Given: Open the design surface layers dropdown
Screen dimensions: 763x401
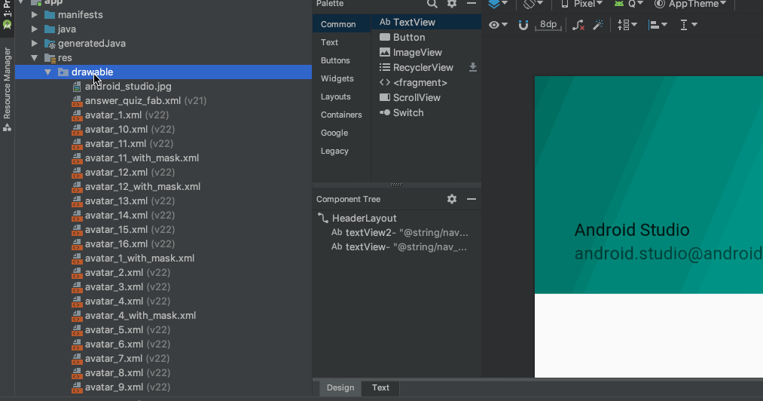Looking at the screenshot, I should pos(498,4).
